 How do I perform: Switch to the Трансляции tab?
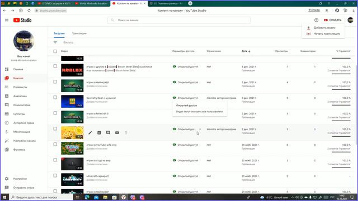pyautogui.click(x=79, y=33)
